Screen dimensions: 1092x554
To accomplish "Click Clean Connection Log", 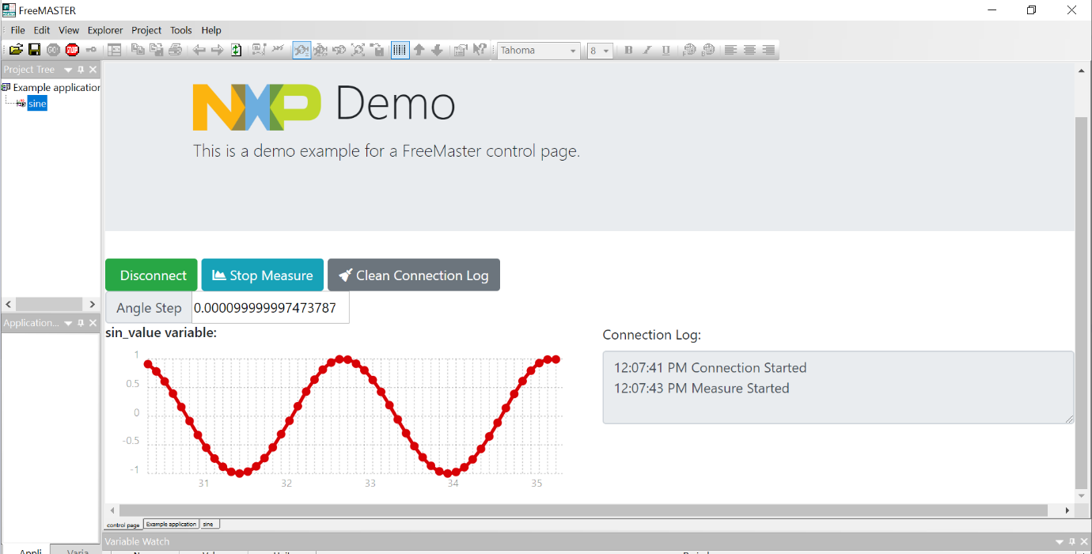I will click(x=413, y=275).
